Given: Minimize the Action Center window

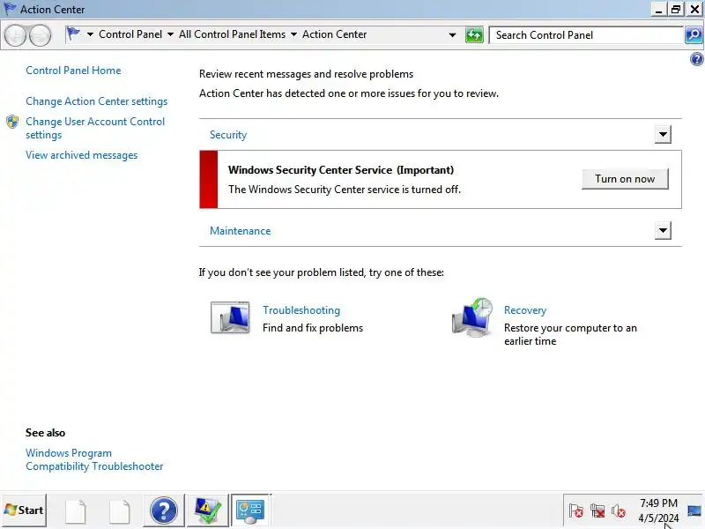Looking at the screenshot, I should [x=658, y=9].
